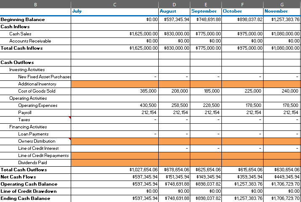Click the column G header
This screenshot has height=202, width=301.
coord(282,4)
